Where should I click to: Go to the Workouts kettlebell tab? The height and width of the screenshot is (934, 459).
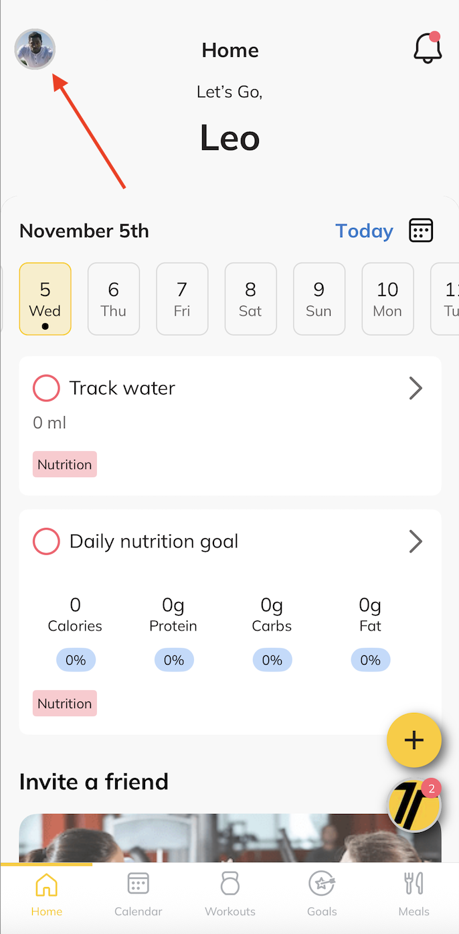(230, 894)
